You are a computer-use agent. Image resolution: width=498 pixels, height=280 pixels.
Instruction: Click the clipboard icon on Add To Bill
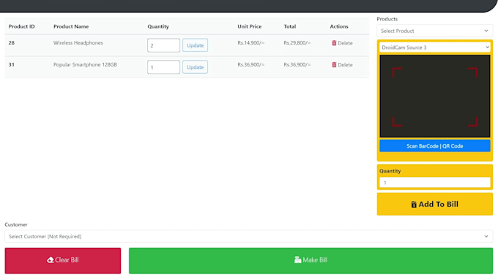pos(414,205)
